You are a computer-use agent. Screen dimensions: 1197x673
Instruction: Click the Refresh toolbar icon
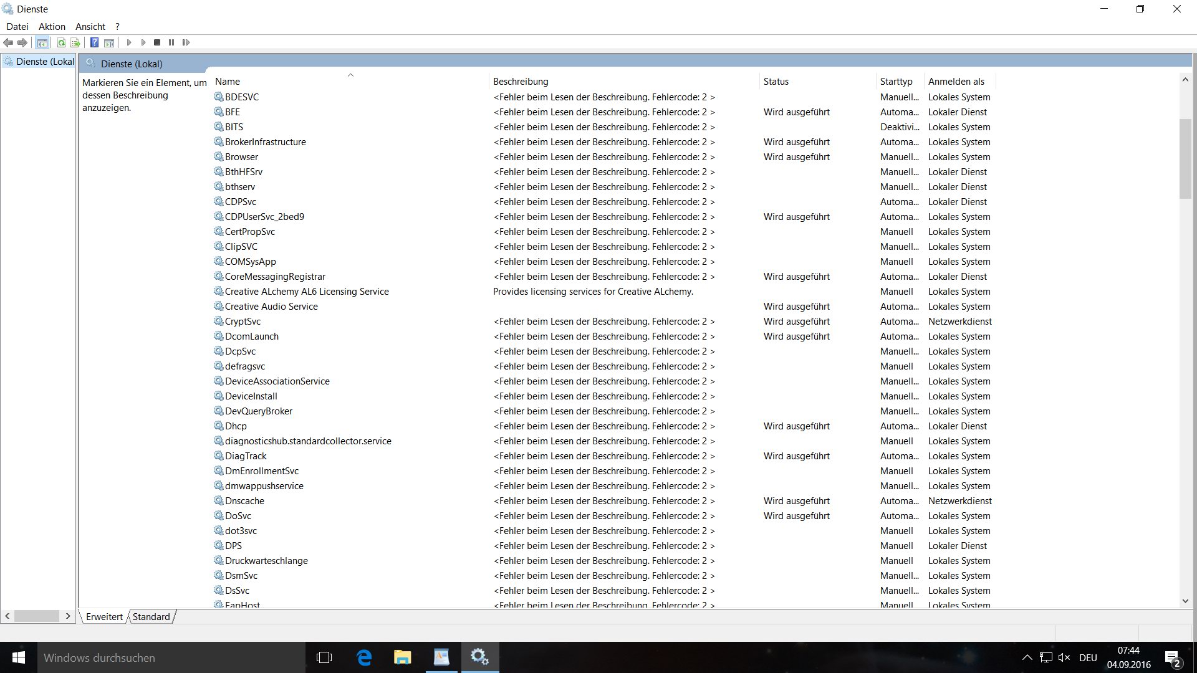(x=61, y=42)
